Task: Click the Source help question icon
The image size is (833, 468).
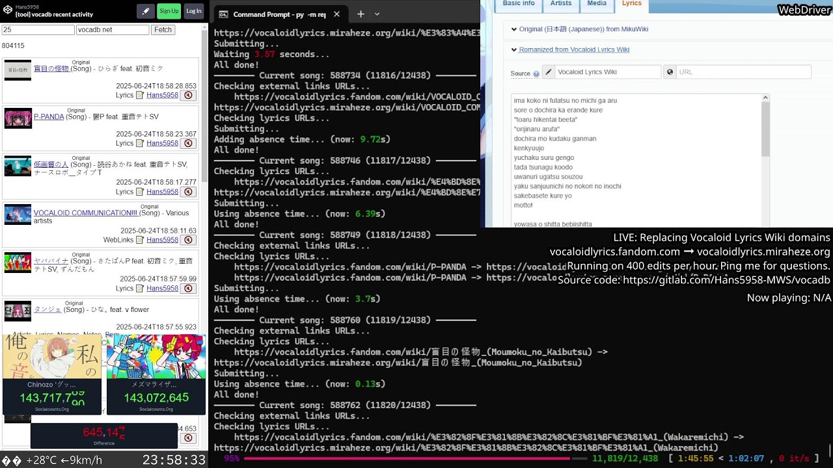Action: tap(536, 74)
